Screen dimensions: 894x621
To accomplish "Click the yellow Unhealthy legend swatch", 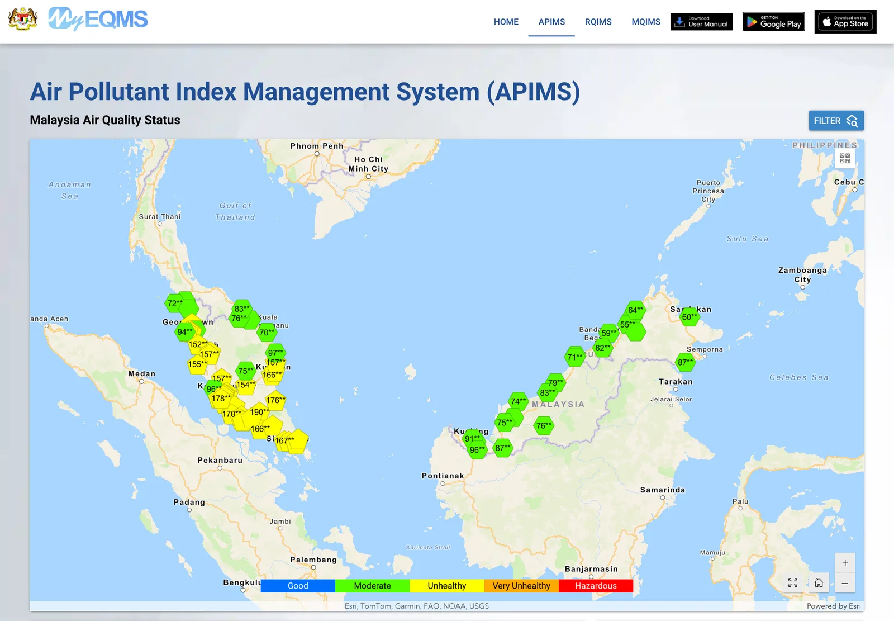I will point(447,586).
